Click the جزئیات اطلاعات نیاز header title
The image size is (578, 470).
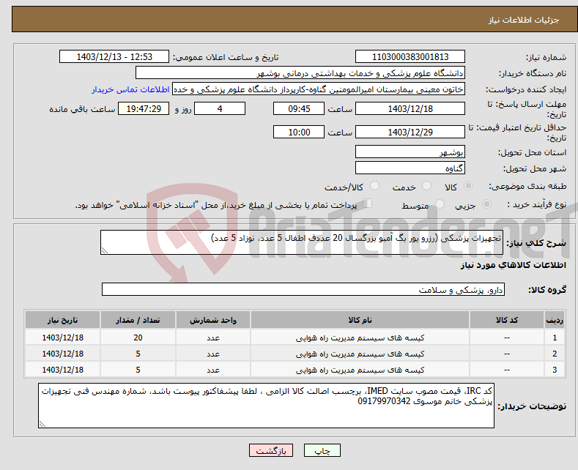524,20
